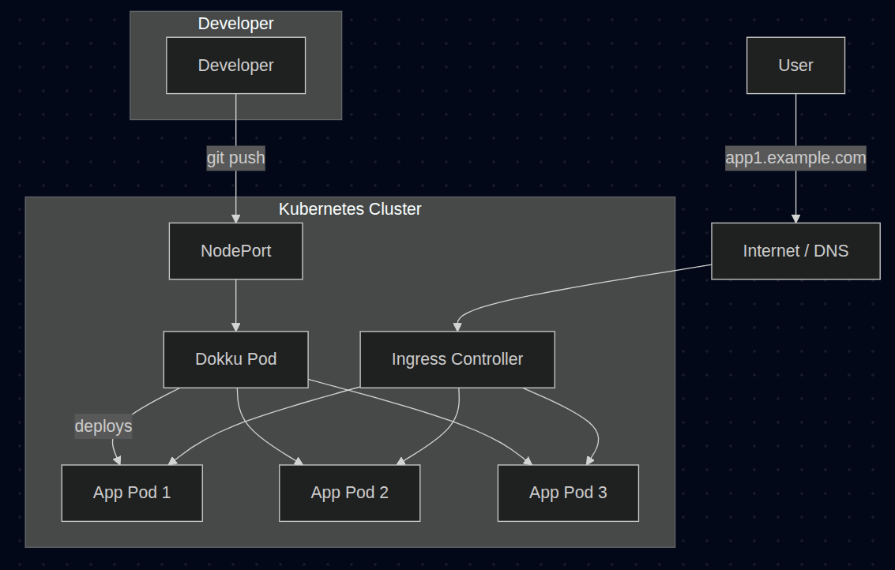Select the Ingress Controller node

click(457, 359)
